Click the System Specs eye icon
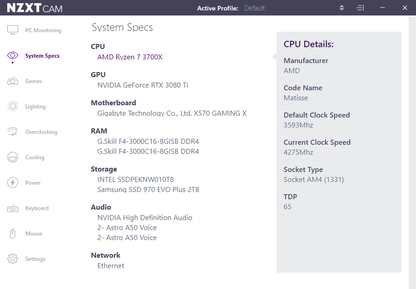This screenshot has width=416, height=289. (x=13, y=56)
